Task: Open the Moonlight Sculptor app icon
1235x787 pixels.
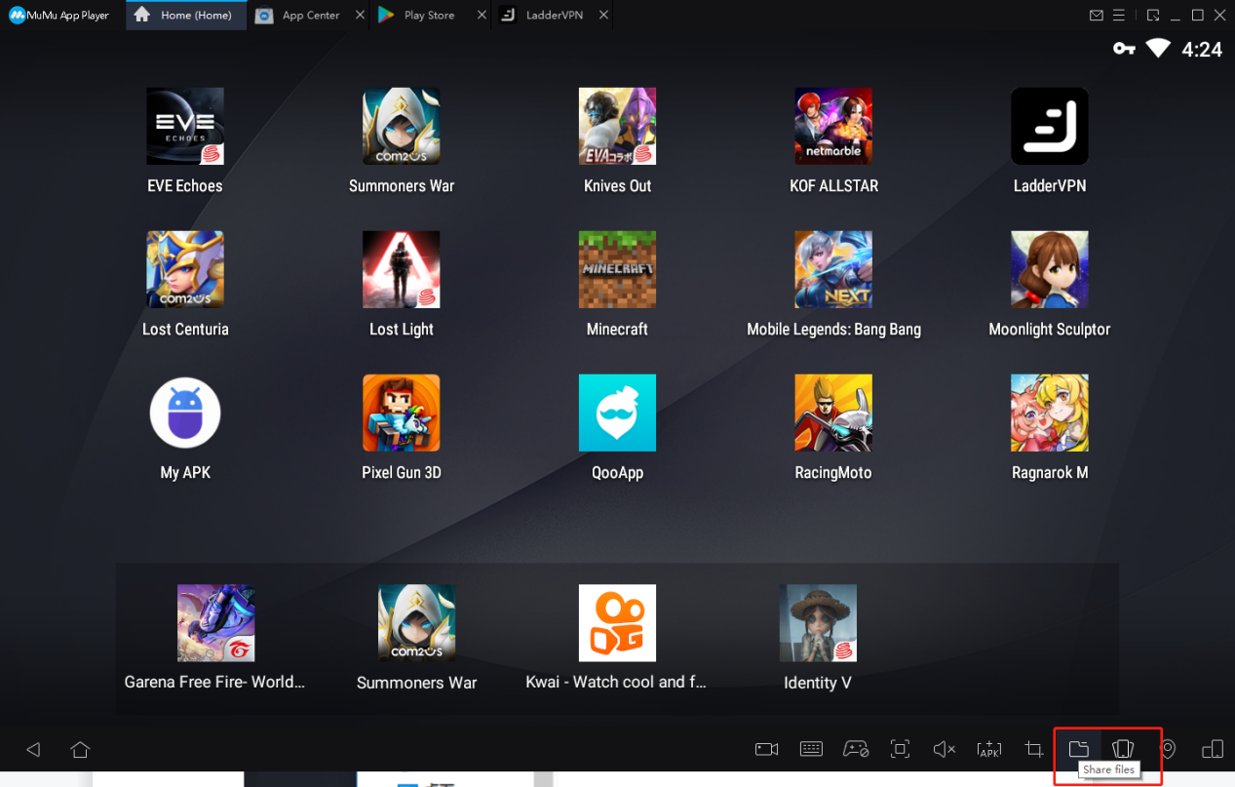Action: [1050, 269]
